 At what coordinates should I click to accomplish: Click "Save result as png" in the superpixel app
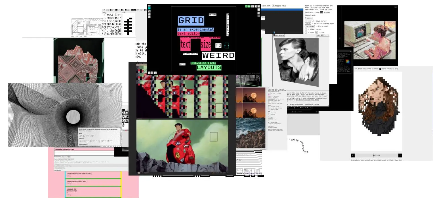pos(390,69)
